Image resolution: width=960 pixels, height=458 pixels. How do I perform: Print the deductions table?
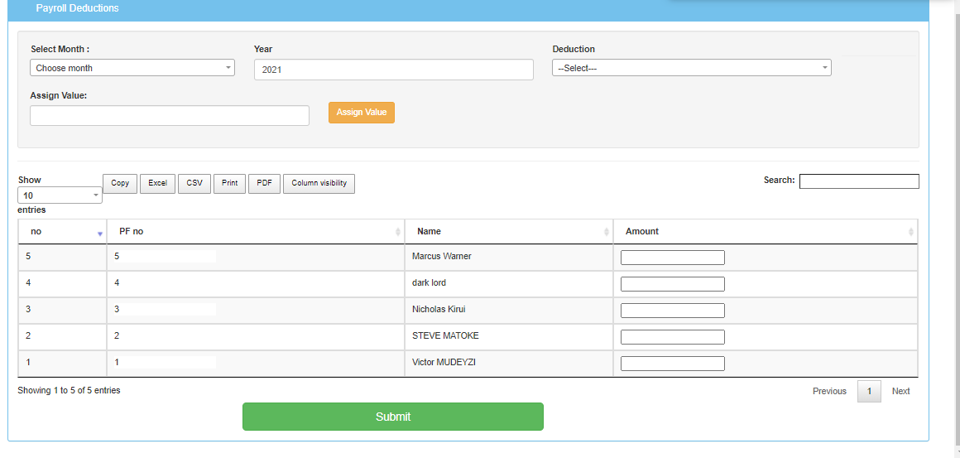[229, 183]
